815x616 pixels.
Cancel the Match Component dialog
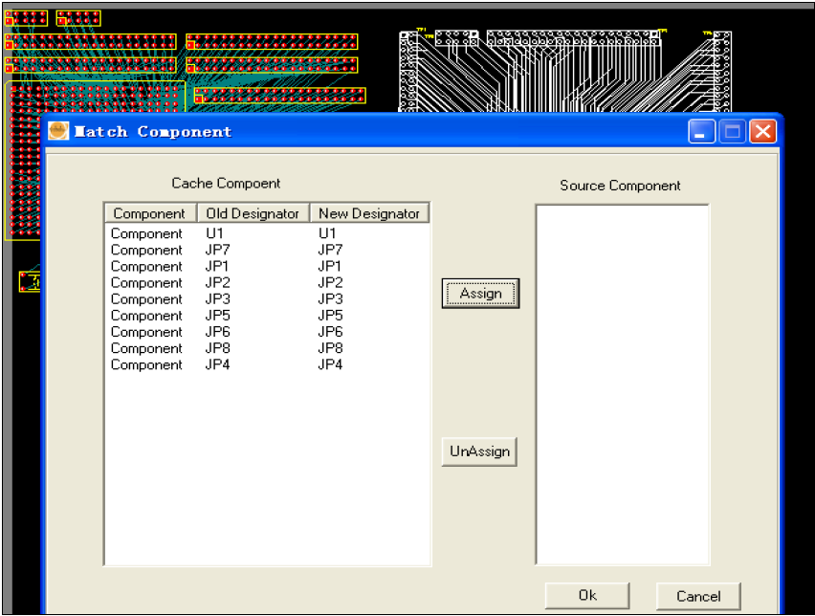698,595
